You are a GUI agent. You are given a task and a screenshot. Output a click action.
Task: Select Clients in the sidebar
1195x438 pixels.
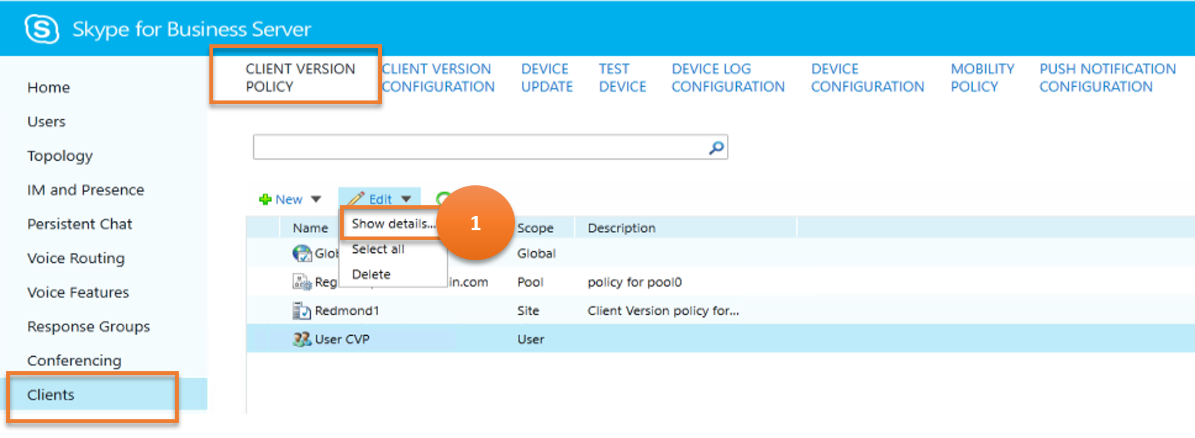[x=51, y=395]
